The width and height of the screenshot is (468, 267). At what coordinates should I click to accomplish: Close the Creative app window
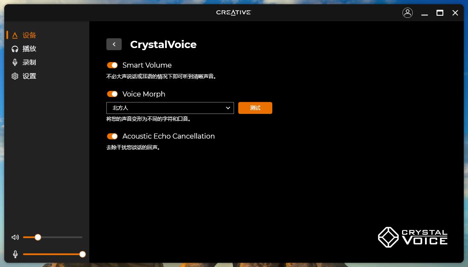[x=455, y=13]
